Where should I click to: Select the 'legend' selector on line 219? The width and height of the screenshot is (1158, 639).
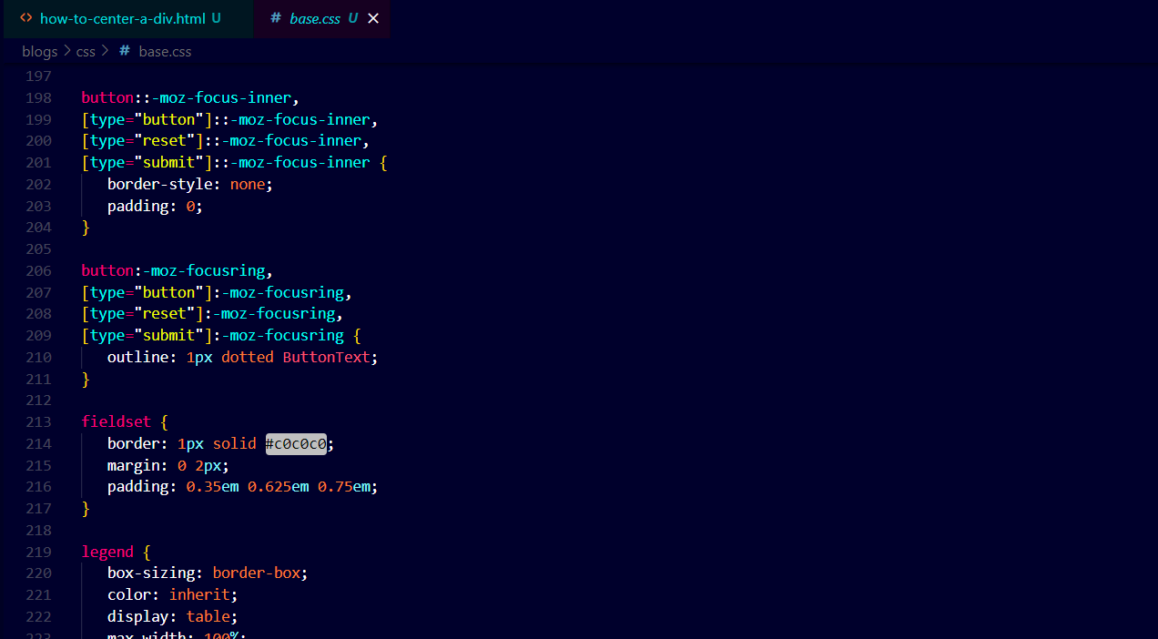point(107,552)
